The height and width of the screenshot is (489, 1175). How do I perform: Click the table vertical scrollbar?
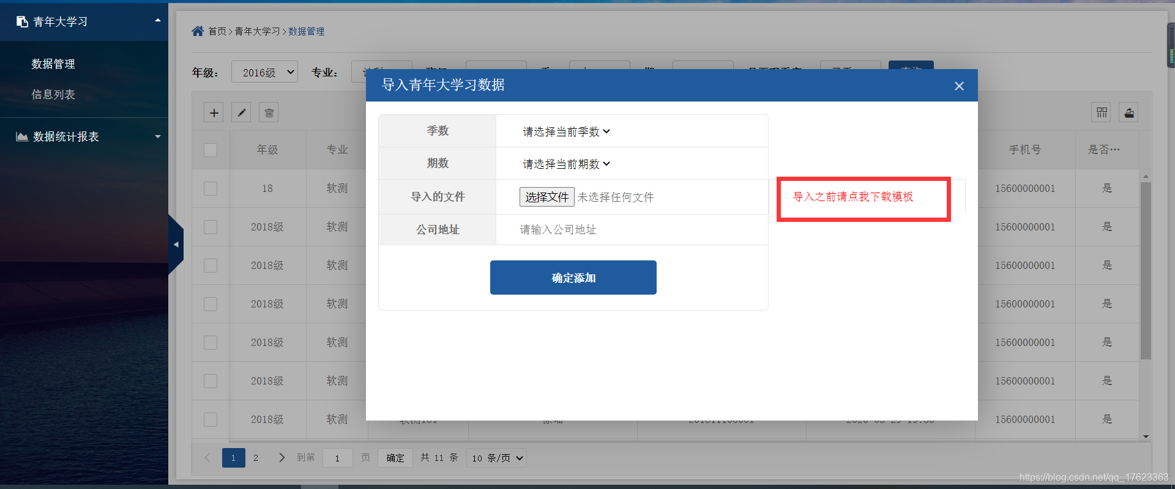1146,271
